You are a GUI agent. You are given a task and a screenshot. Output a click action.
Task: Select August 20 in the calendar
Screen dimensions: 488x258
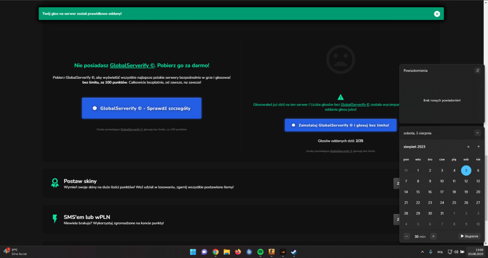tap(478, 192)
